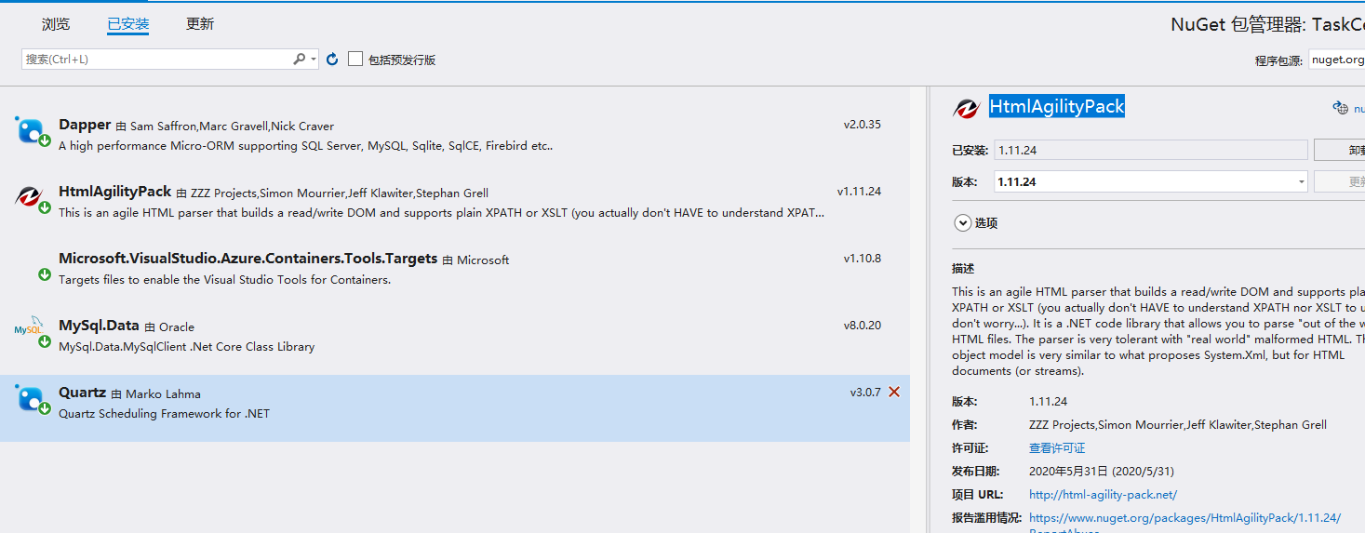
Task: Open the http://html-agility-pack.net/ project URL
Action: point(1103,495)
